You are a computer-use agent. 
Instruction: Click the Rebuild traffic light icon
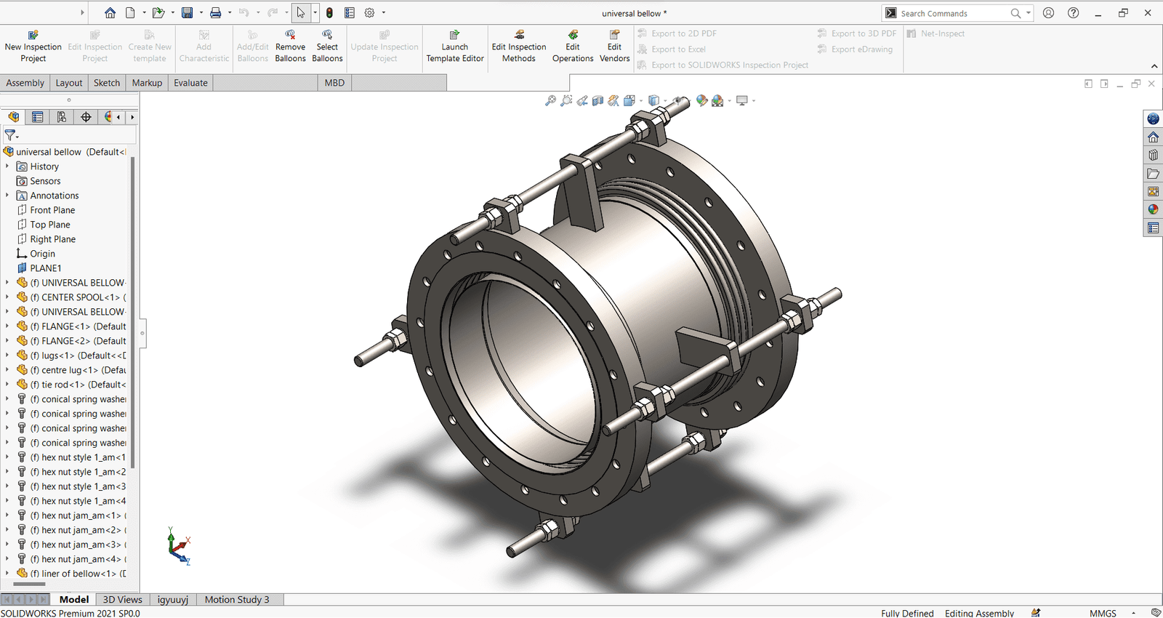(329, 13)
